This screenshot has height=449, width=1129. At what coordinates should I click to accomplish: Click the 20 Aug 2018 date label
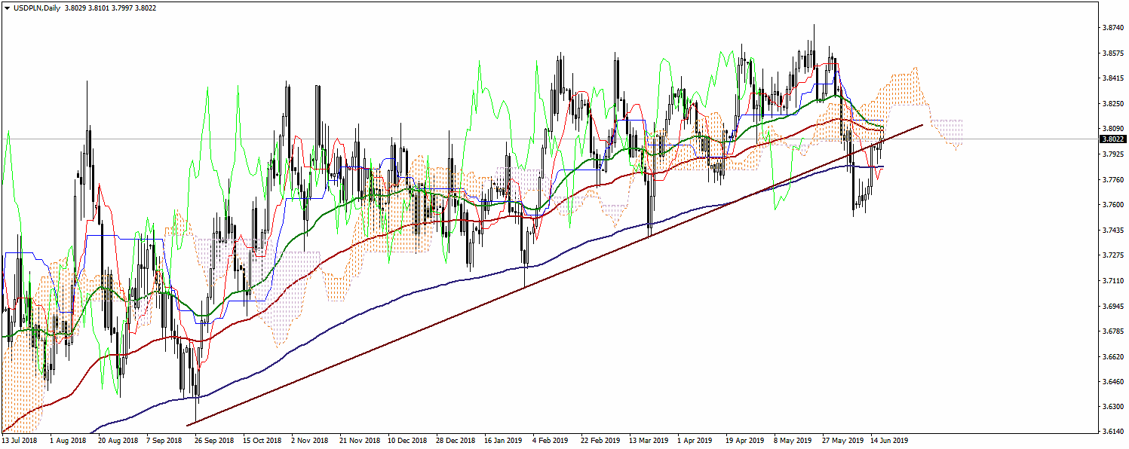pyautogui.click(x=117, y=441)
